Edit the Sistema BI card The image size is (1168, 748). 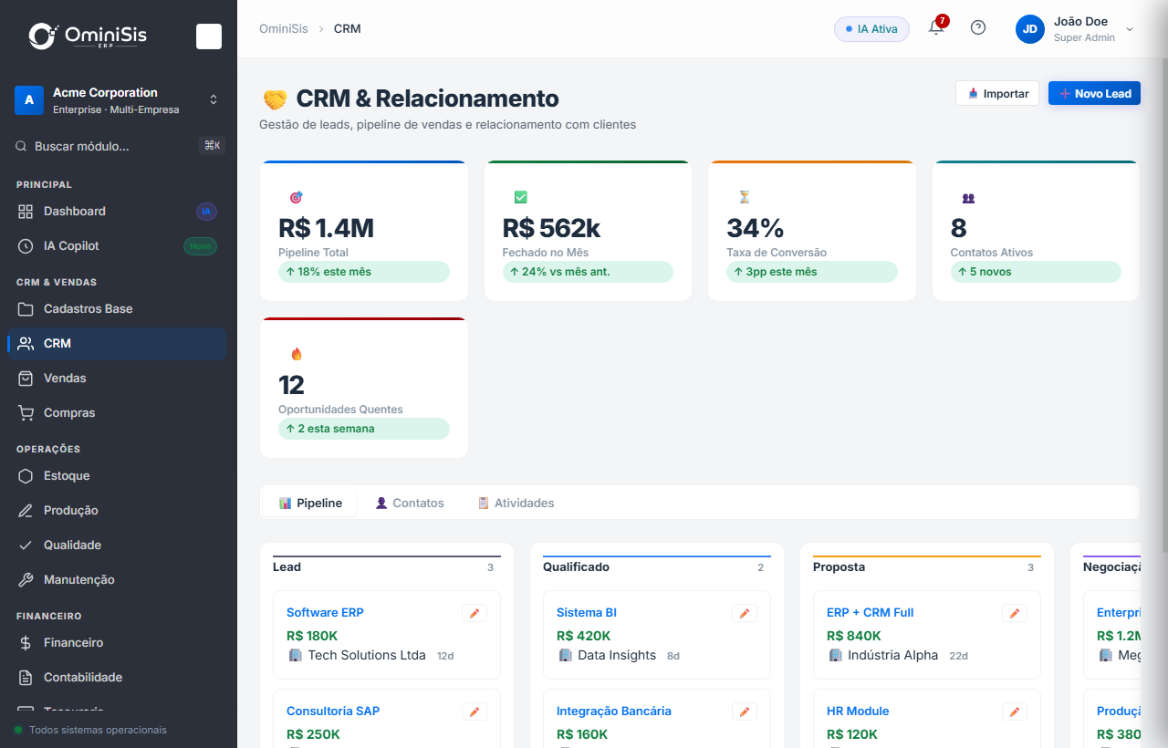[745, 613]
